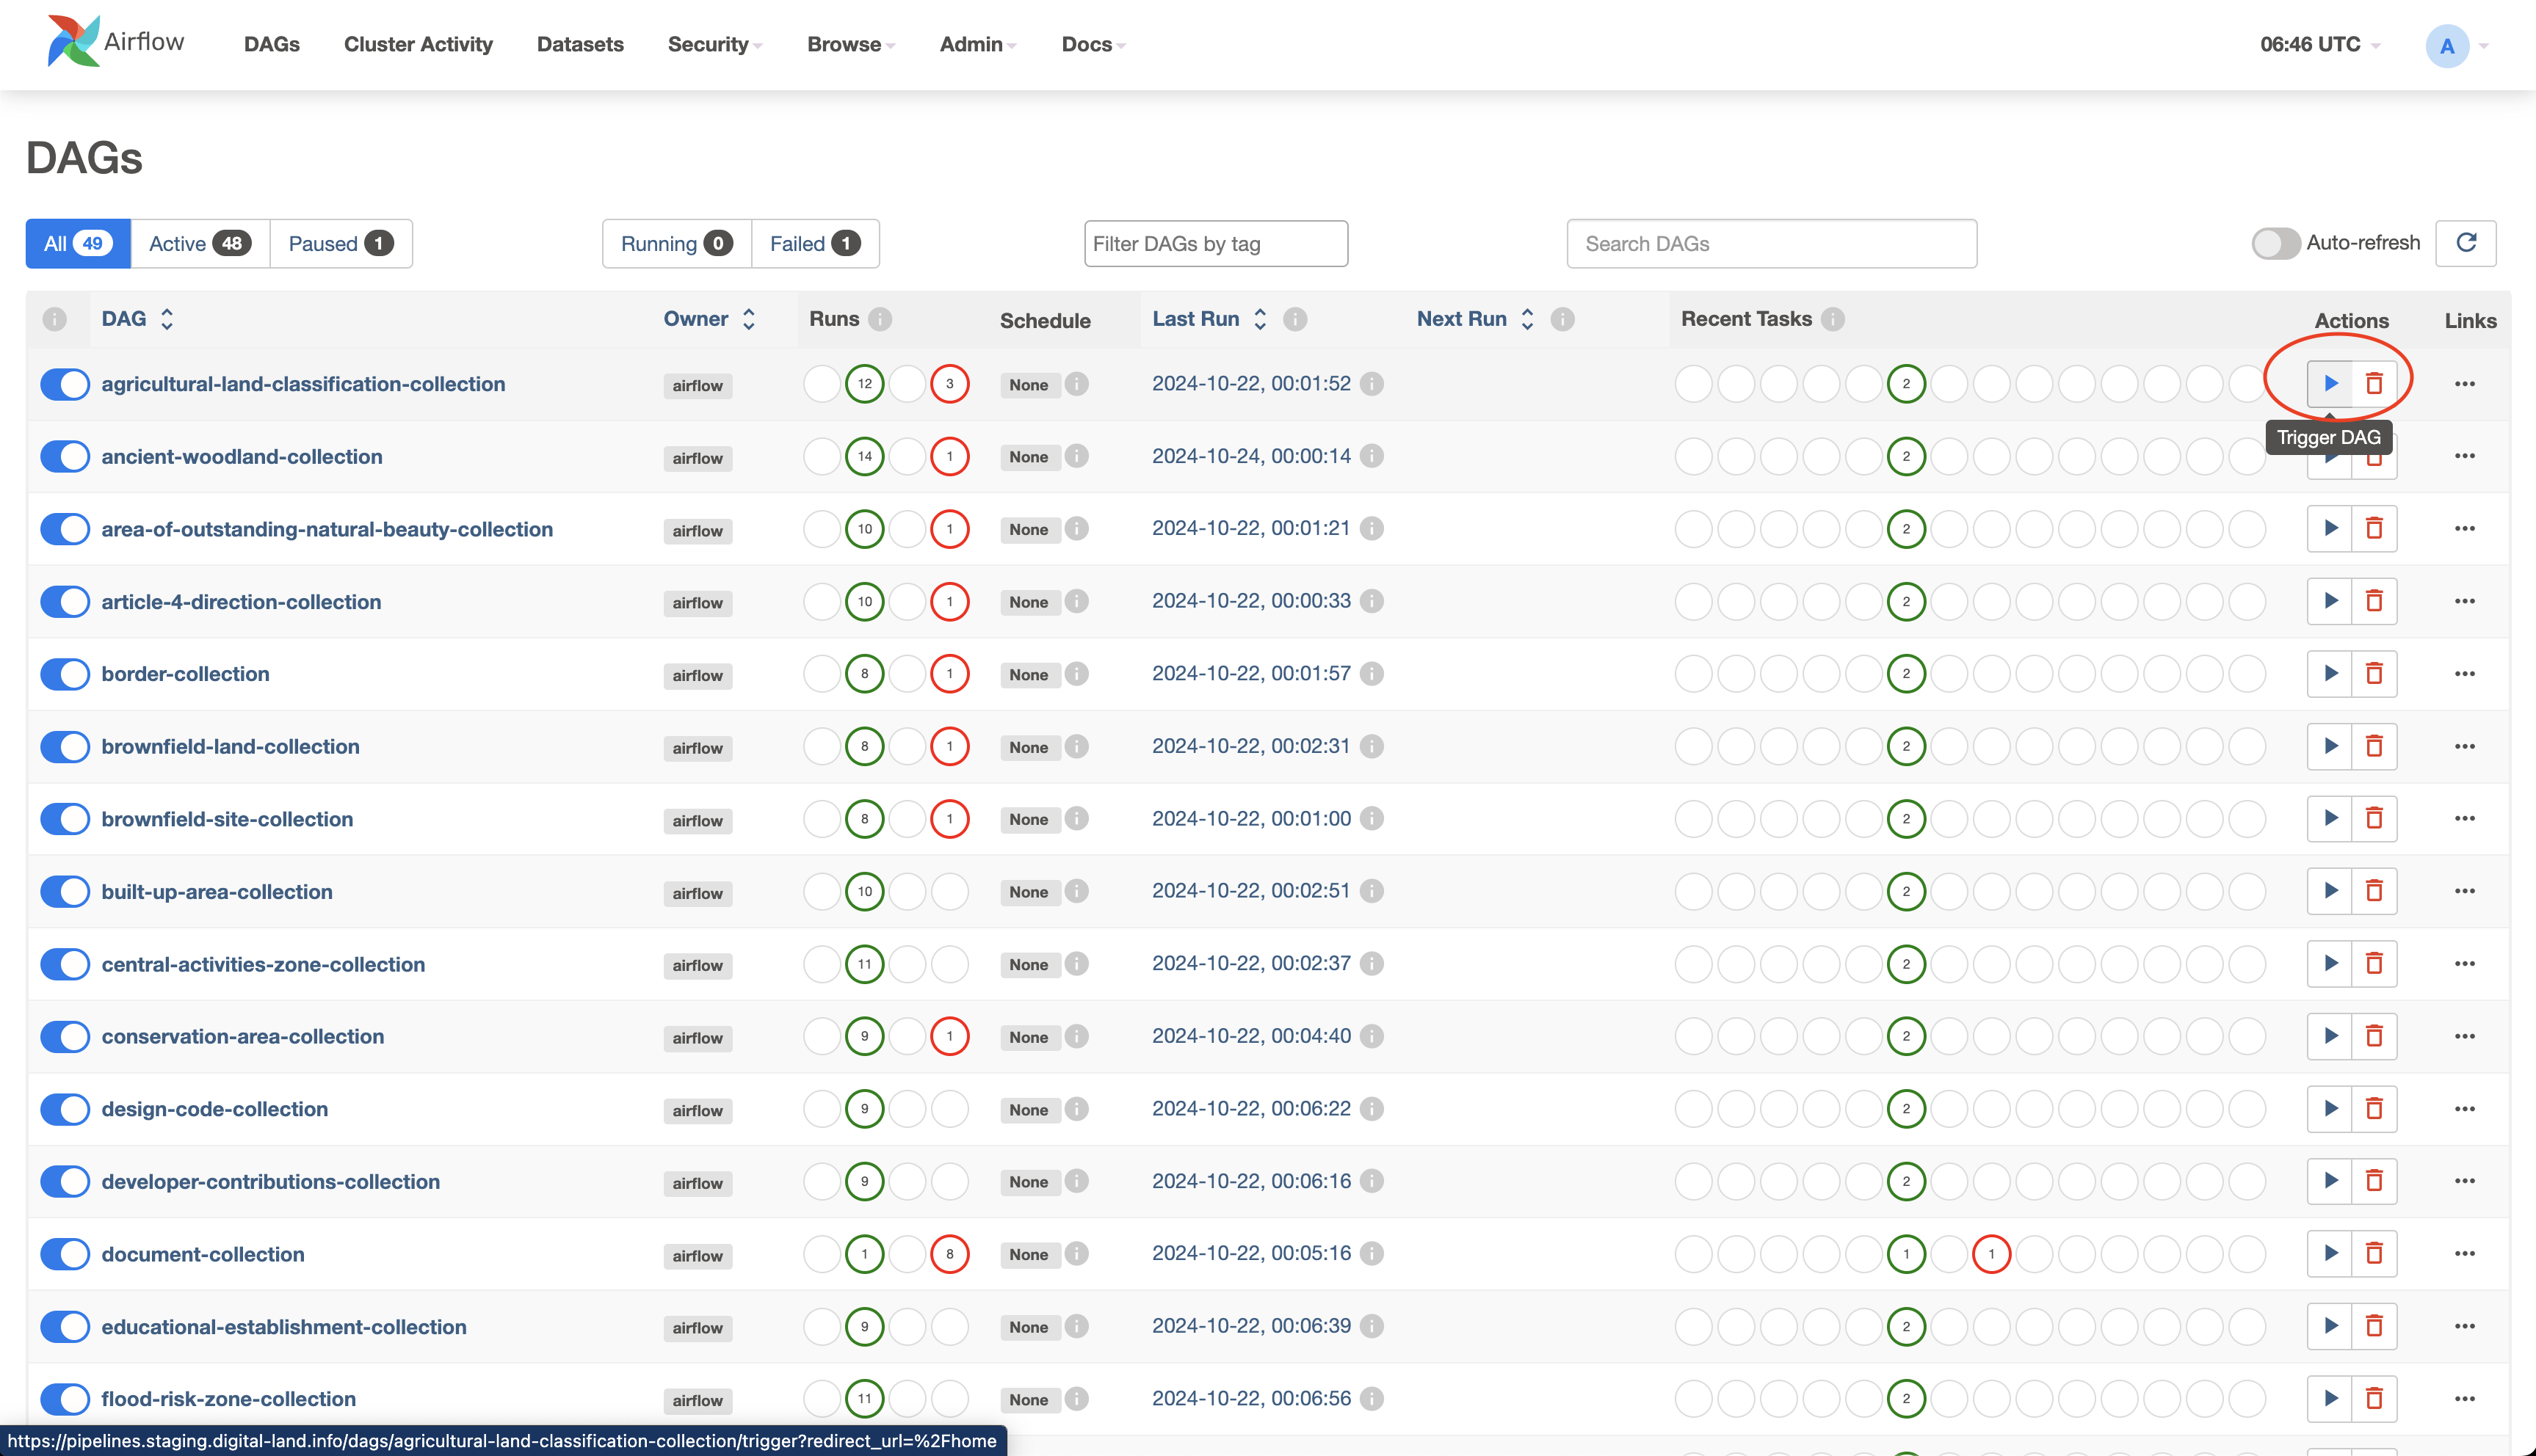
Task: Sort by the Owner column
Action: [709, 319]
